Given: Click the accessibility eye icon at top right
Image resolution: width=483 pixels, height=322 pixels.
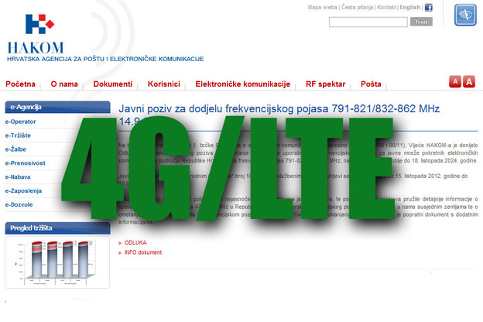Looking at the screenshot, I should (464, 15).
